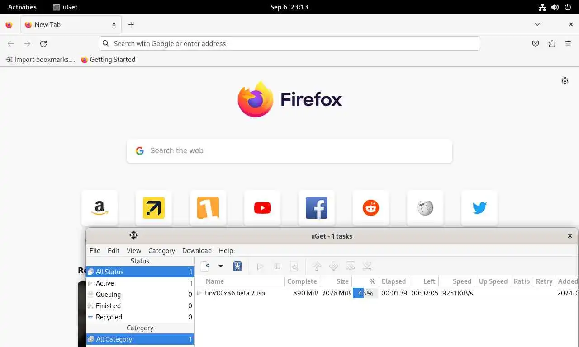The image size is (579, 347).
Task: Open the Edit menu in uGet
Action: (114, 251)
